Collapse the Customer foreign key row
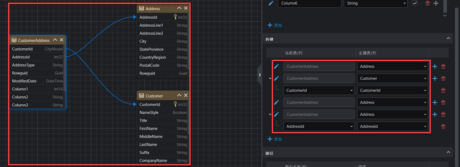Viewport: 460px width, 167px height. click(270, 78)
